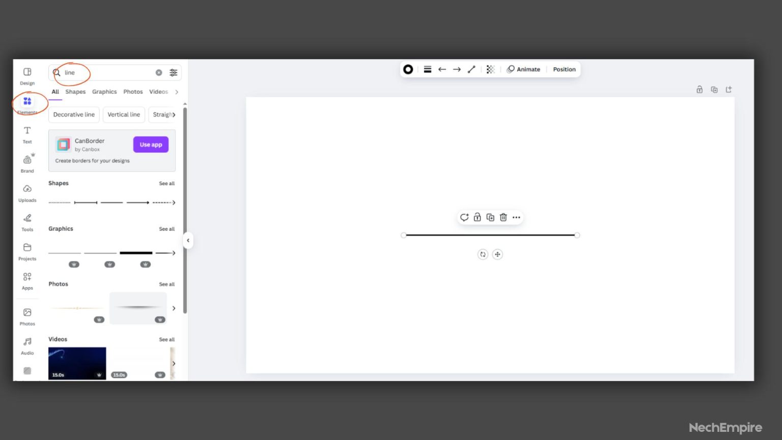Open the line color swatch in the toolbar
Viewport: 782px width, 440px height.
pos(408,69)
